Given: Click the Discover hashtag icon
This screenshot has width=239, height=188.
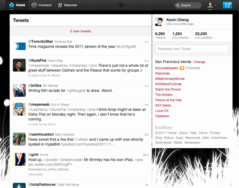Looking at the screenshot, I should [60, 5].
